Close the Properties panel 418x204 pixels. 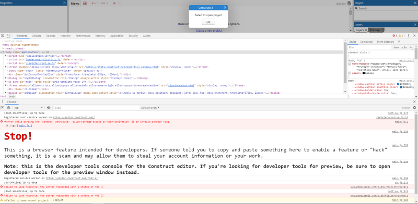[64, 3]
